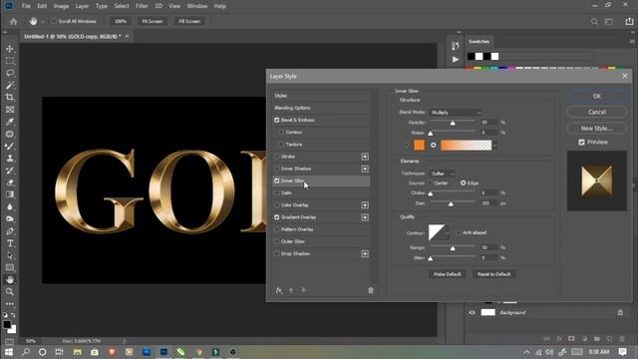Click OK in Layer Style dialog
Image resolution: width=638 pixels, height=359 pixels.
(x=596, y=97)
